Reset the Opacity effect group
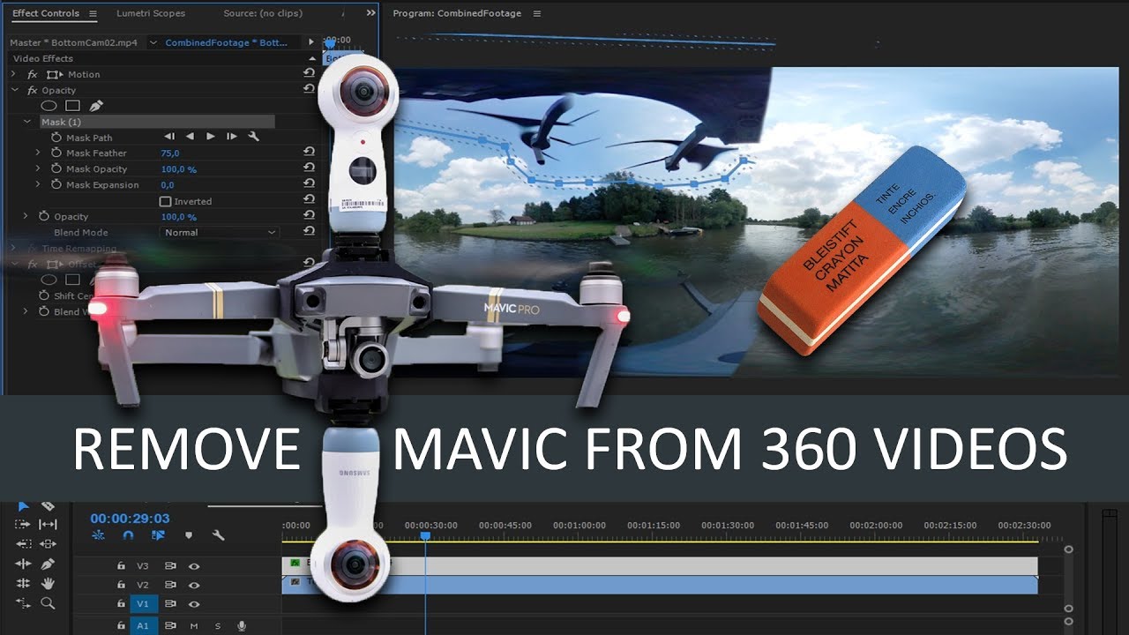This screenshot has width=1129, height=635. click(x=309, y=89)
